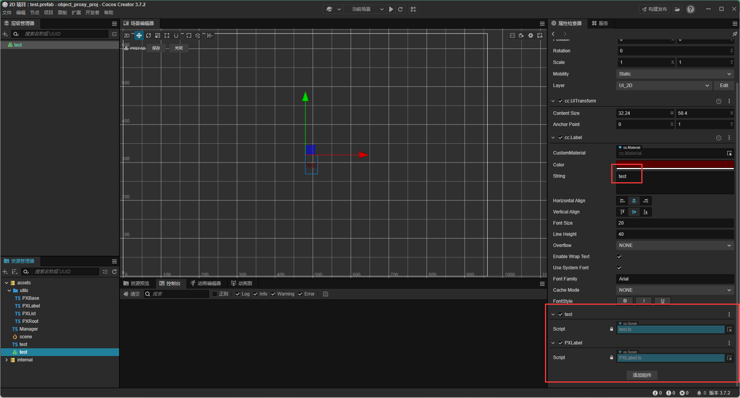Click the pivot/center anchor mode icon
Image resolution: width=740 pixels, height=398 pixels.
189,35
